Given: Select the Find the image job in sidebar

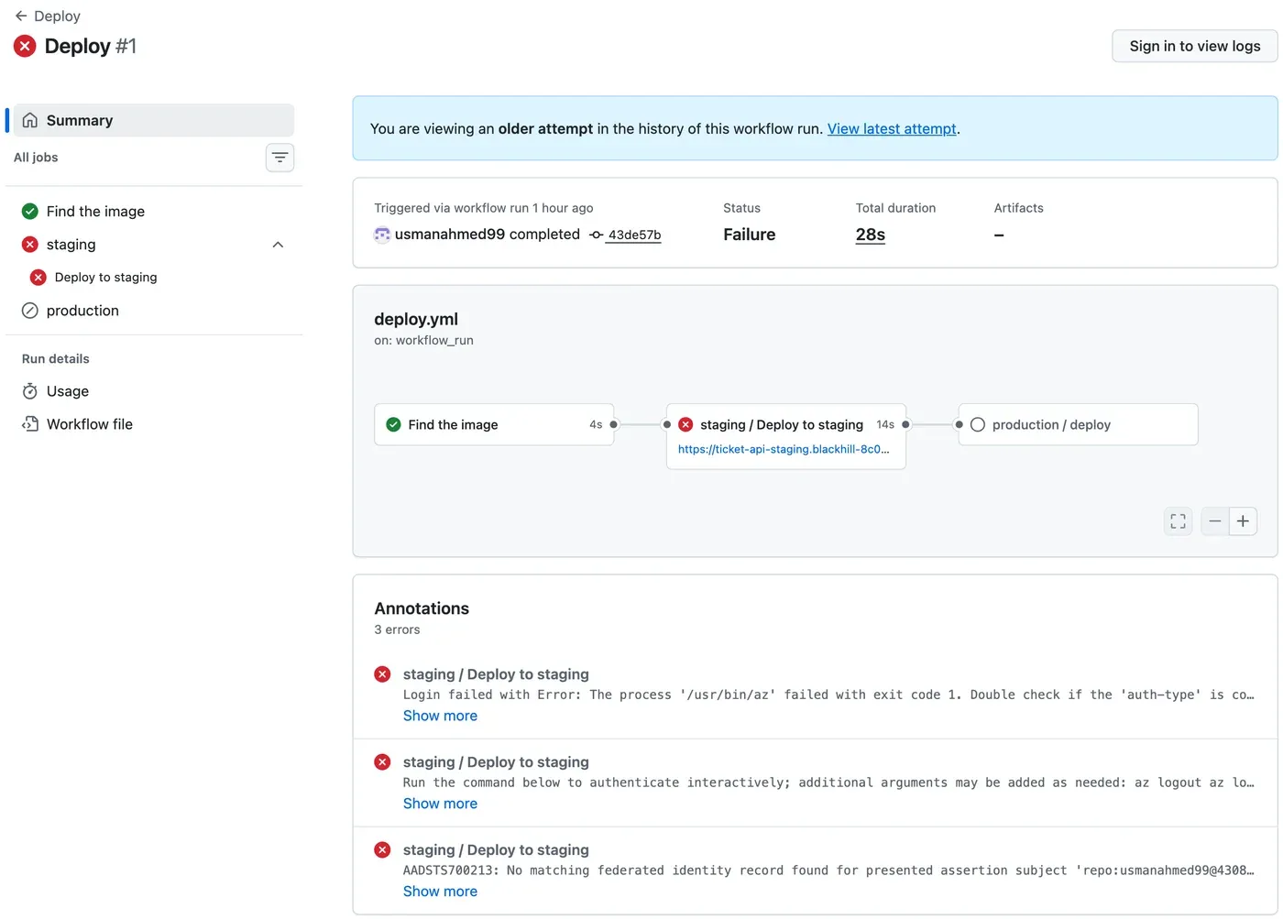Looking at the screenshot, I should [154, 212].
